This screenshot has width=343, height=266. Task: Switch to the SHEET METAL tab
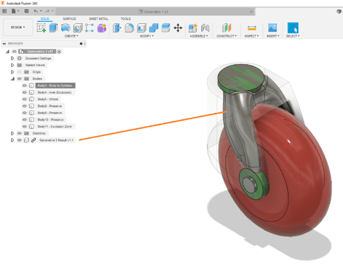pyautogui.click(x=98, y=19)
